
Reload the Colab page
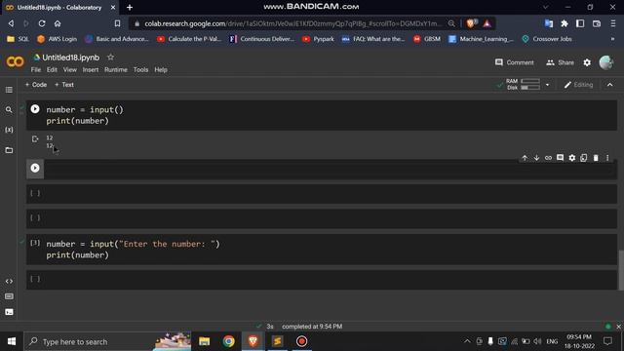click(x=42, y=23)
